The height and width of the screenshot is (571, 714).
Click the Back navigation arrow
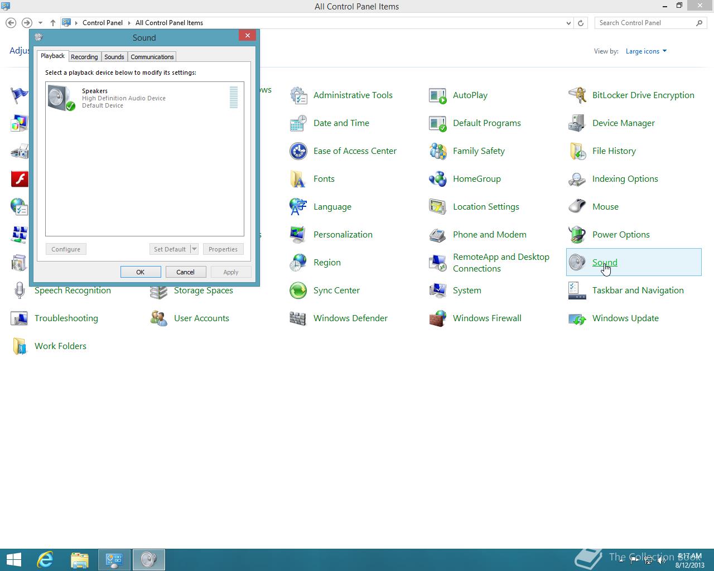pos(11,23)
